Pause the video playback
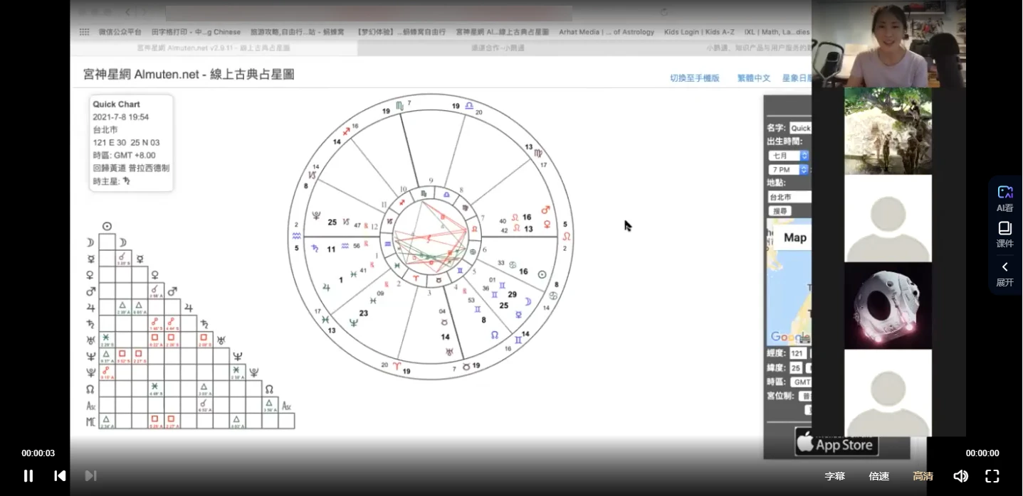This screenshot has height=496, width=1023. coord(28,476)
